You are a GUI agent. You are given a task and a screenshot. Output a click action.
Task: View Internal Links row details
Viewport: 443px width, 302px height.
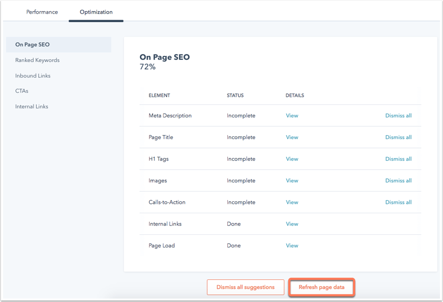tap(292, 224)
